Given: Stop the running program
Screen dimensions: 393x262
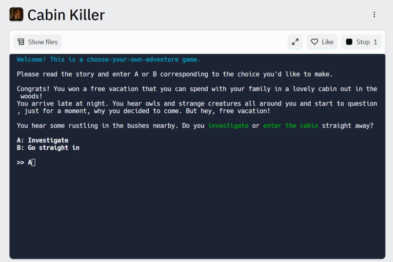Looking at the screenshot, I should tap(361, 42).
